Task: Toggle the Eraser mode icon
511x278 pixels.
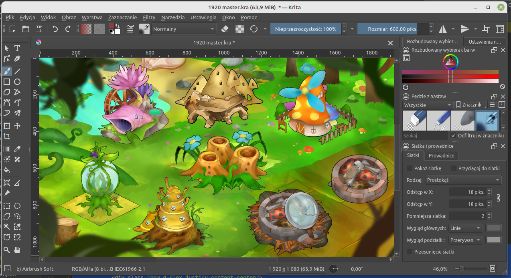Action: (x=225, y=29)
